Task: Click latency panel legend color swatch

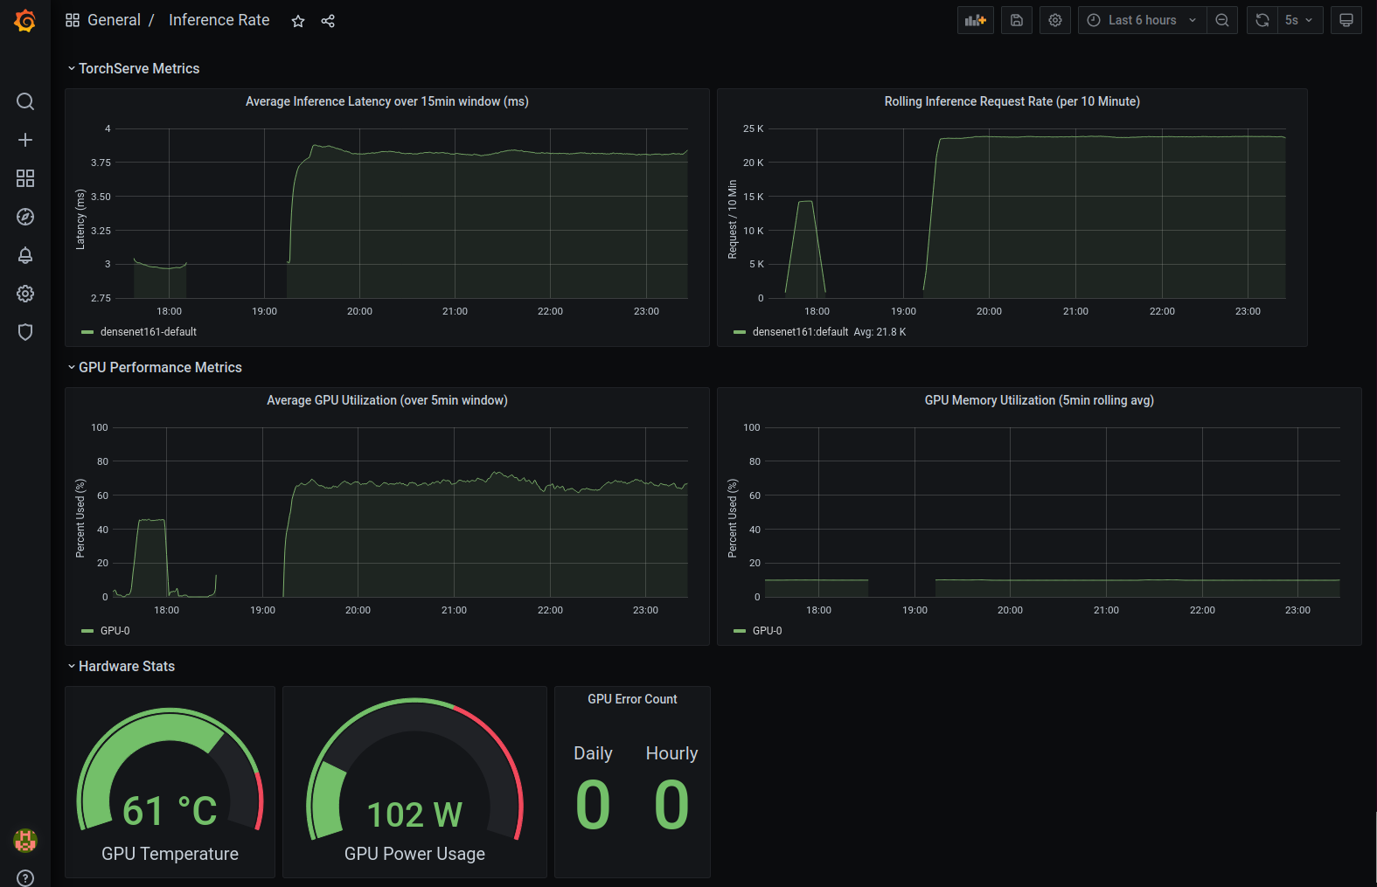Action: (87, 332)
